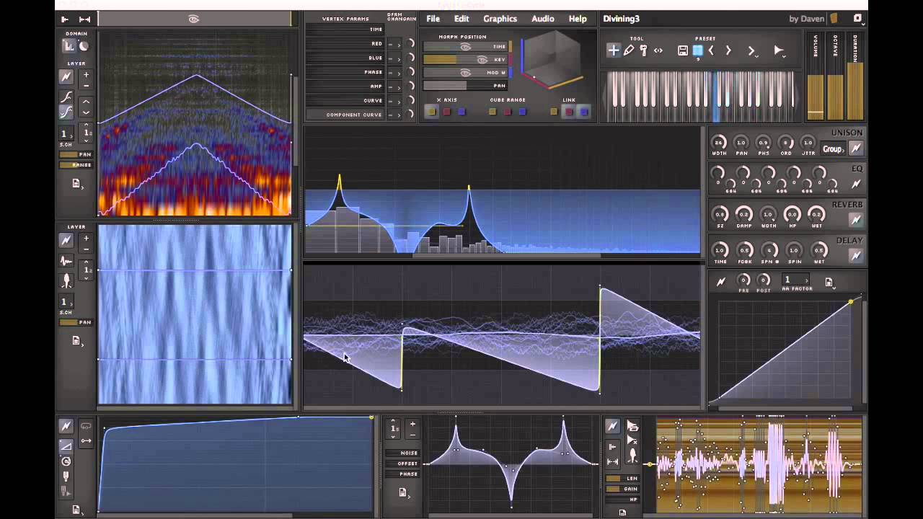This screenshot has height=519, width=923.
Task: Open the document menu in the spectrogram panel
Action: (76, 185)
